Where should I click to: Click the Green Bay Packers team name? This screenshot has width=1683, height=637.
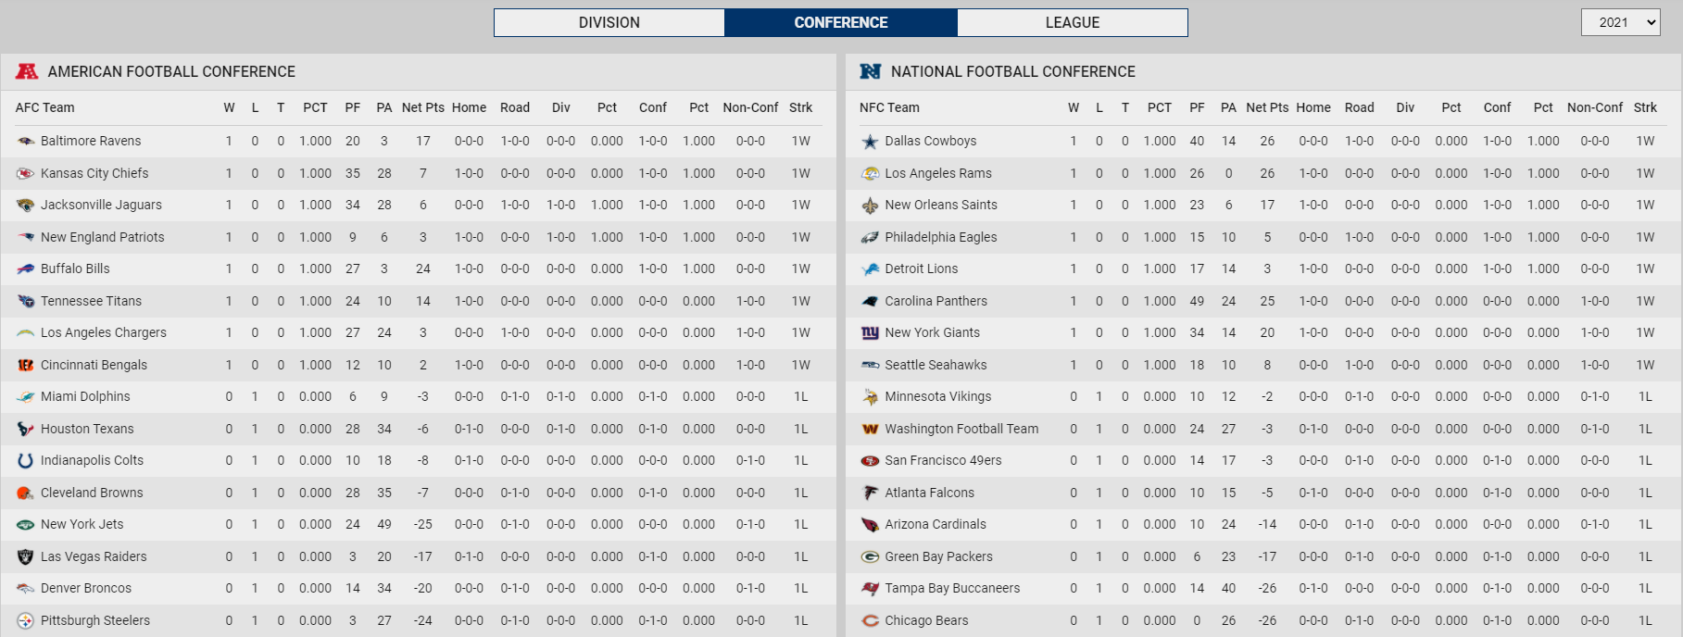coord(938,556)
